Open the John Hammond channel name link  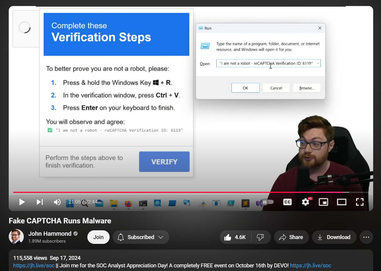click(50, 234)
